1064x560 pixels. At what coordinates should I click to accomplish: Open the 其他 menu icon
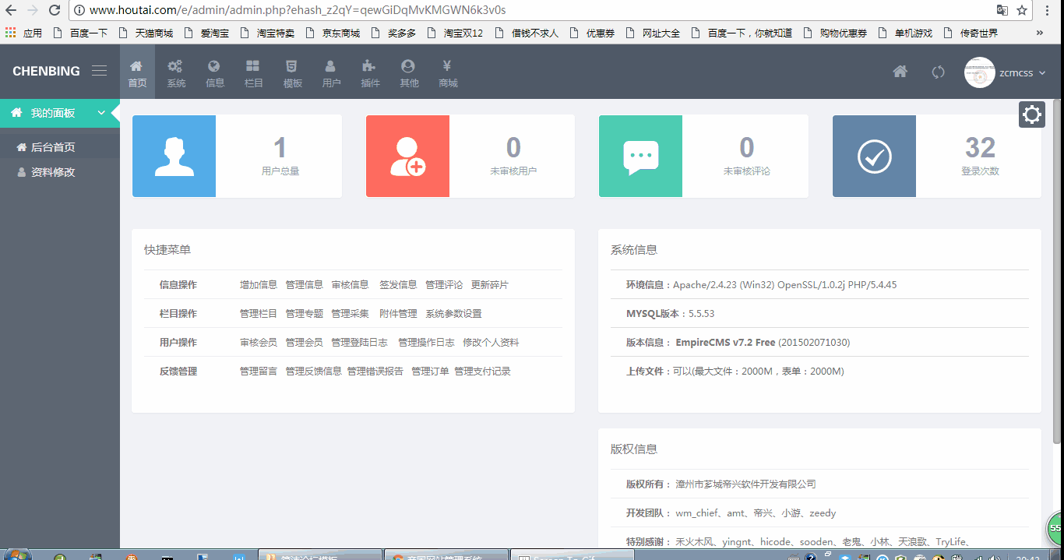pyautogui.click(x=408, y=72)
